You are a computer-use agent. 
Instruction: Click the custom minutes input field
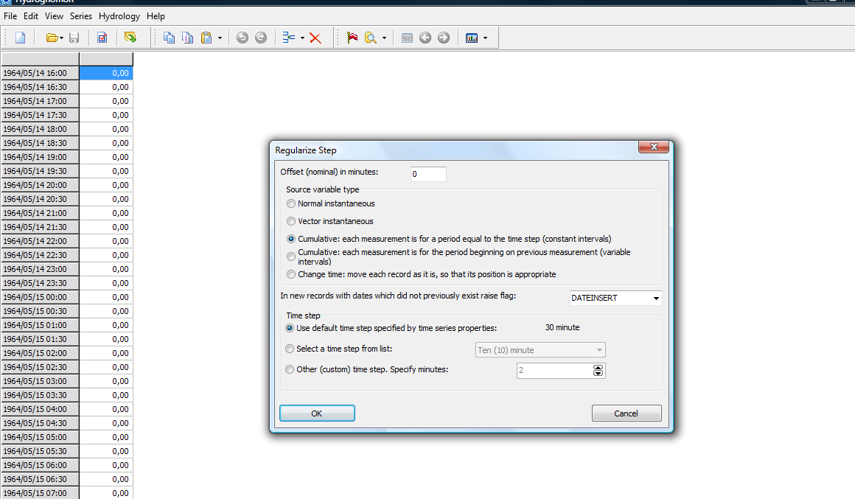pyautogui.click(x=554, y=370)
